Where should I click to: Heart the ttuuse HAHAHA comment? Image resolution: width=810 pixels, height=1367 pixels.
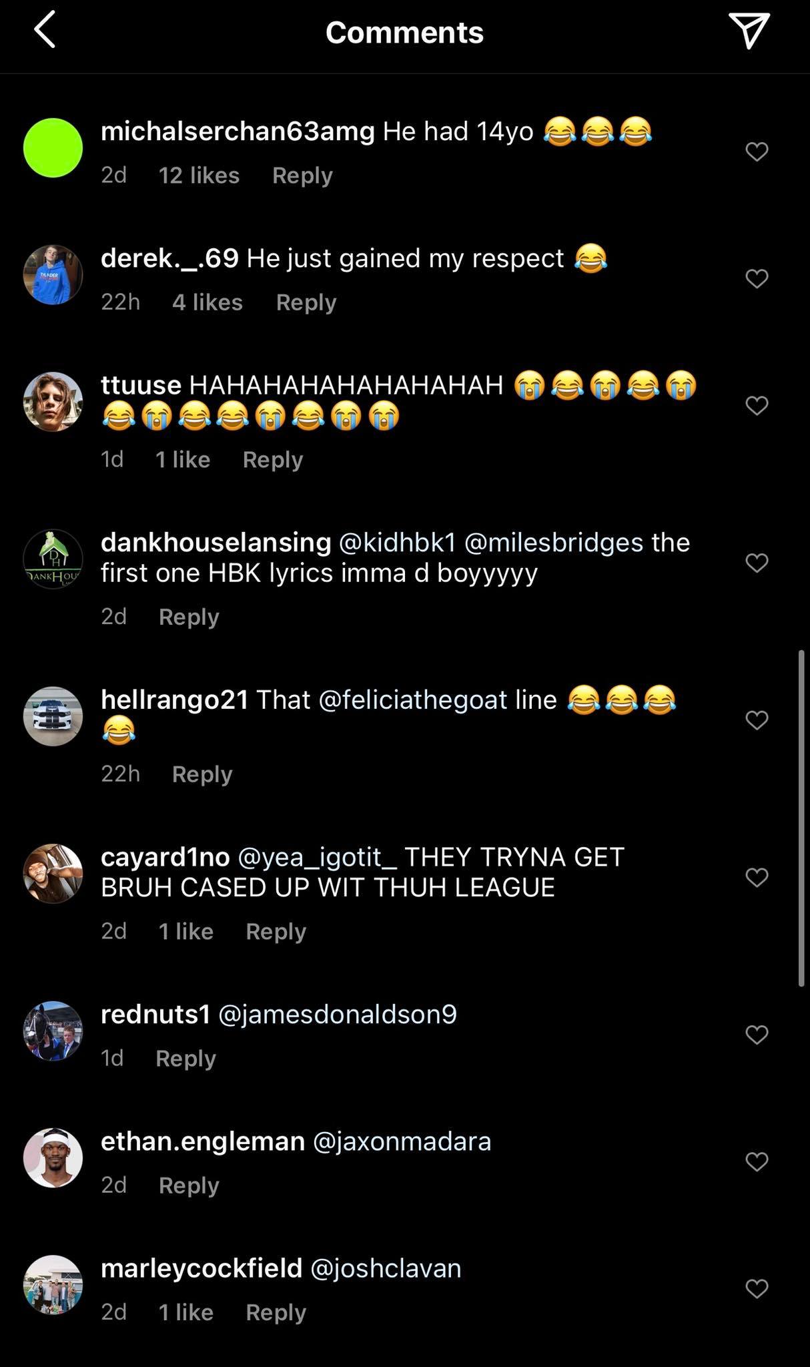point(757,405)
